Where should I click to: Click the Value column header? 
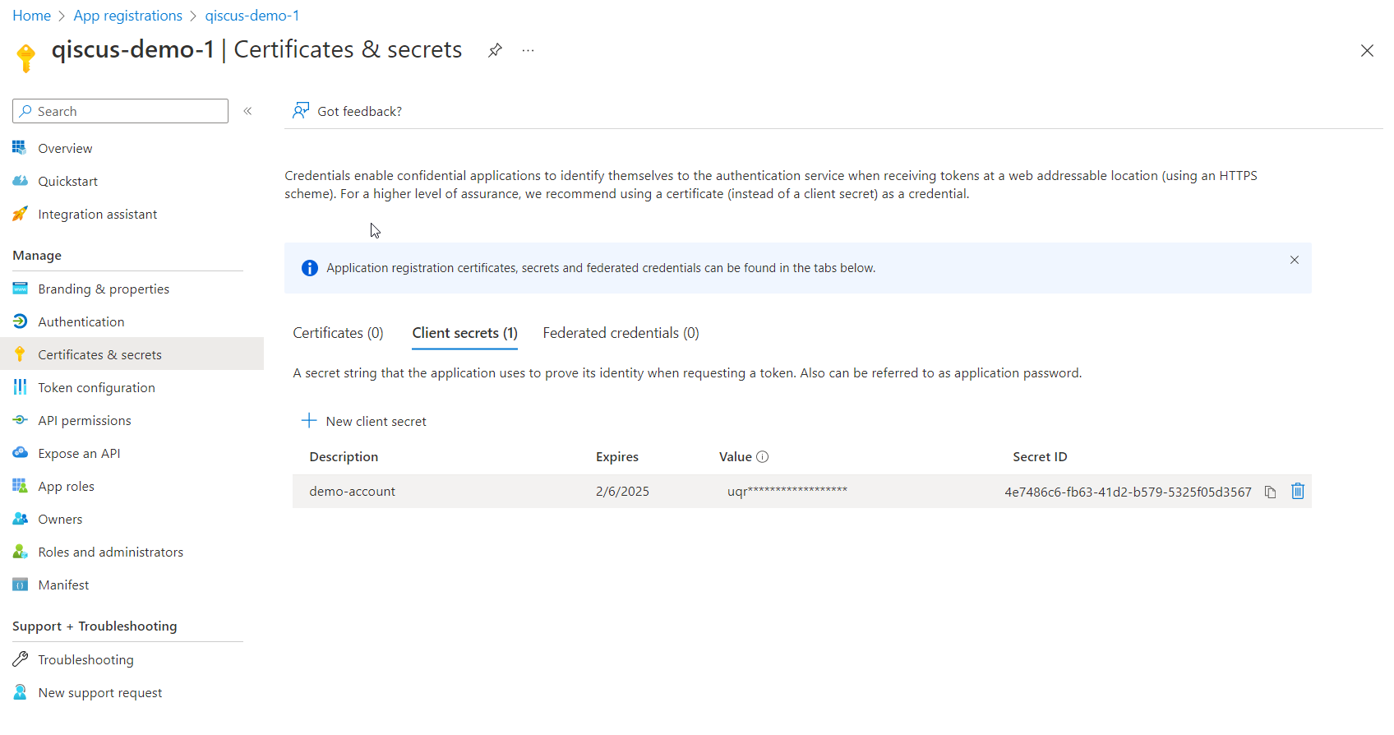(x=735, y=457)
